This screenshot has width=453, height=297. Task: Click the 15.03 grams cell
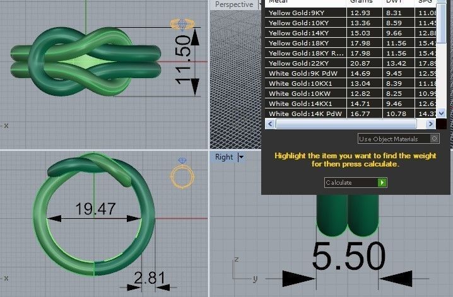pyautogui.click(x=365, y=33)
